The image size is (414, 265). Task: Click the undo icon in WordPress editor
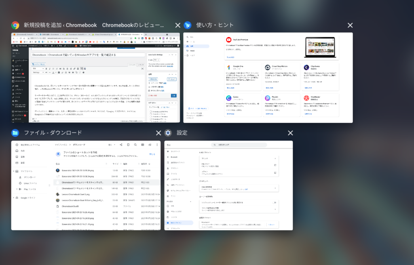(76, 72)
